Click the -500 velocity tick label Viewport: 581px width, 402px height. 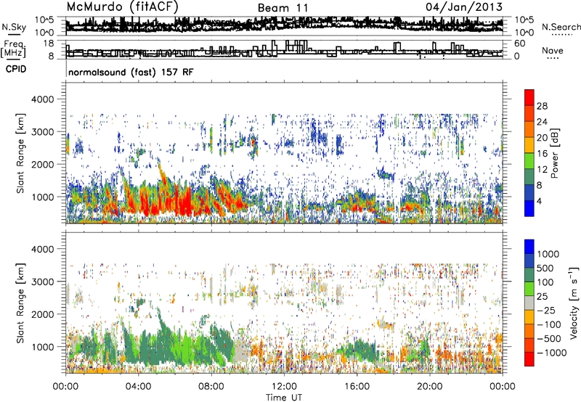tap(548, 339)
